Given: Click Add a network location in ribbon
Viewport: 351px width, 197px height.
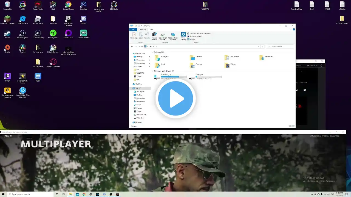Looking at the screenshot, I should [173, 37].
